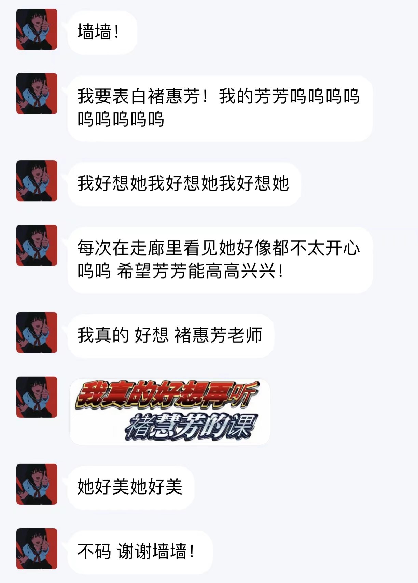The height and width of the screenshot is (583, 418).
Task: Tap the avatar next to 我真的 好想 褚惠芳老师
Action: 37,332
